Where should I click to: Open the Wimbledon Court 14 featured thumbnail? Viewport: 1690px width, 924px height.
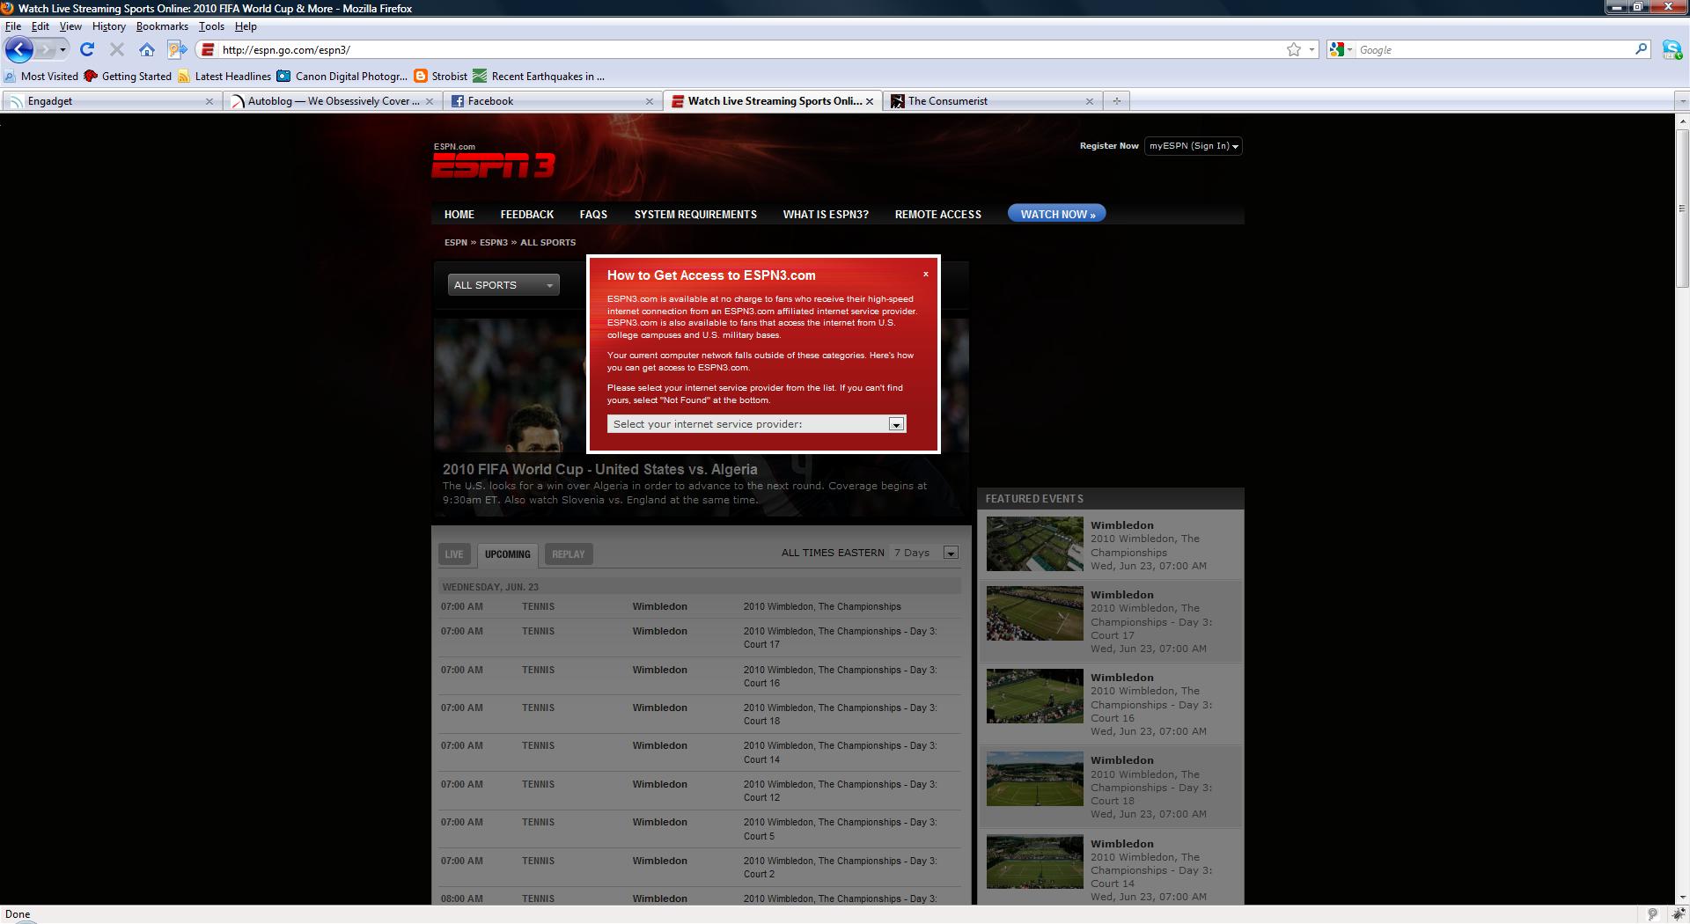(x=1034, y=862)
